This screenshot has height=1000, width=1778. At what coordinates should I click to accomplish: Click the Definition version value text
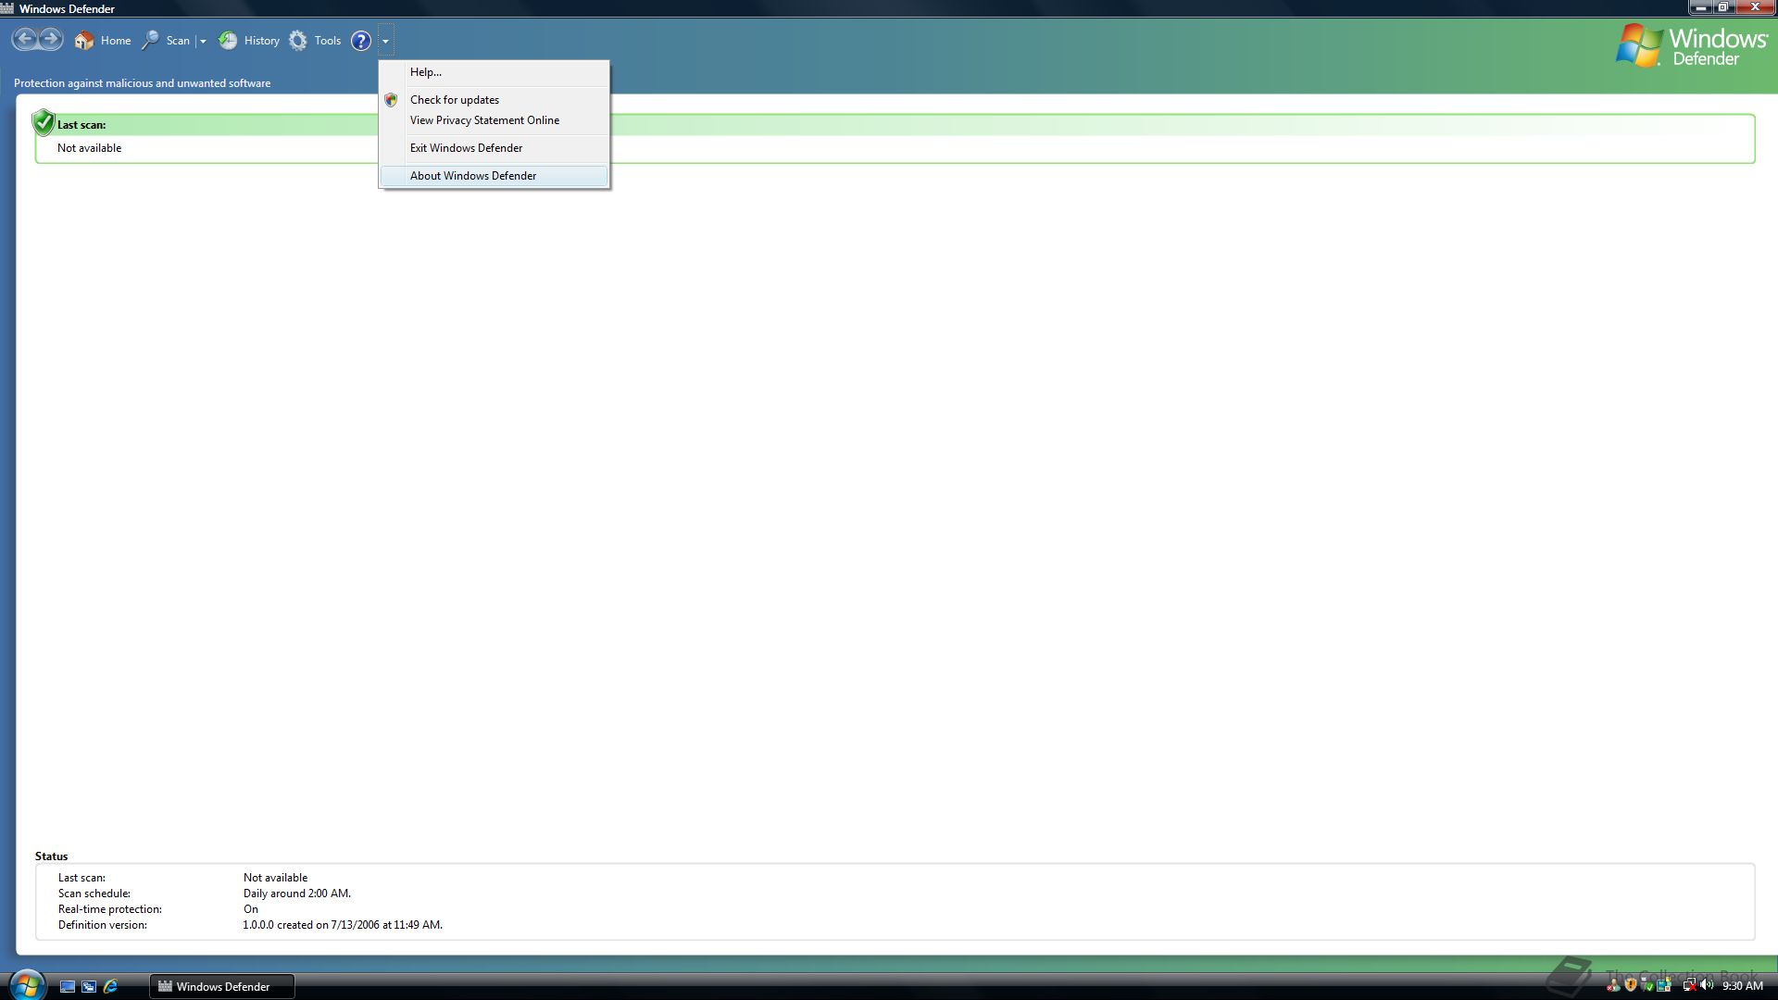(x=343, y=925)
